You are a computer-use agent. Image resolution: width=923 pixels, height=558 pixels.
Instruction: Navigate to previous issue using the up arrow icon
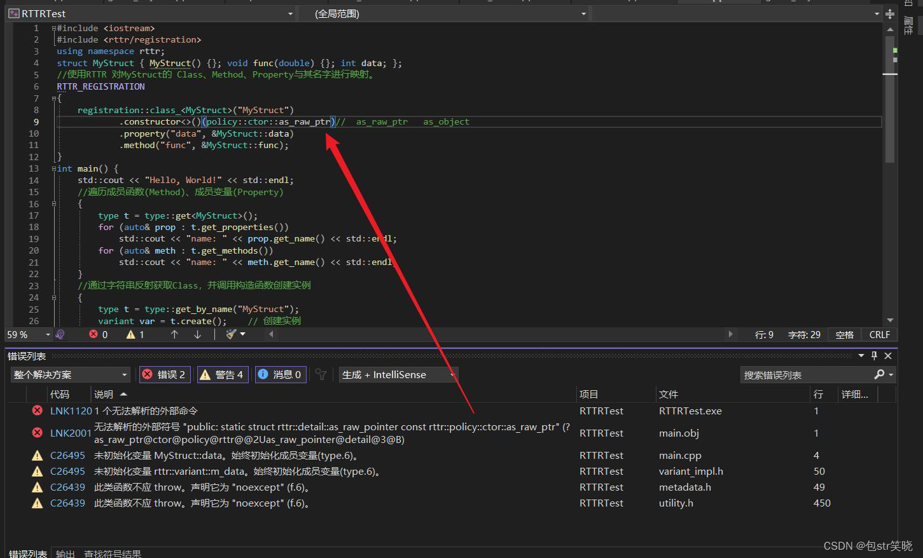[174, 334]
